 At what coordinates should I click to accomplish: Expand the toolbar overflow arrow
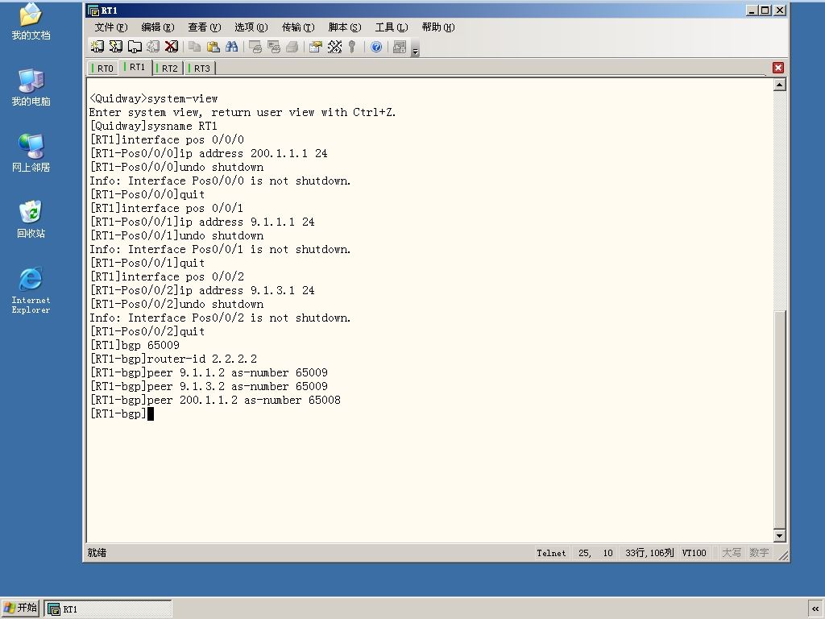point(415,51)
